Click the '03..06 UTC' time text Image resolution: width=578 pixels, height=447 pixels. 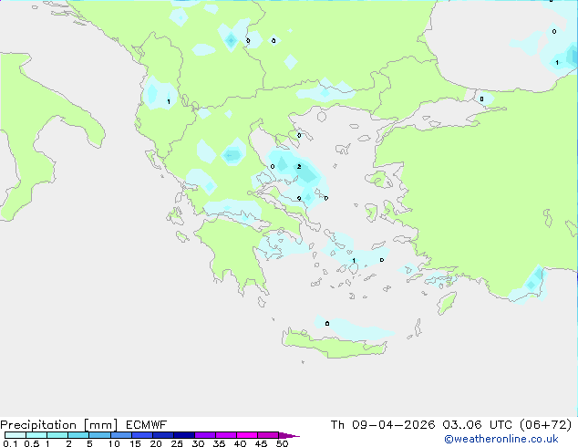pos(477,425)
